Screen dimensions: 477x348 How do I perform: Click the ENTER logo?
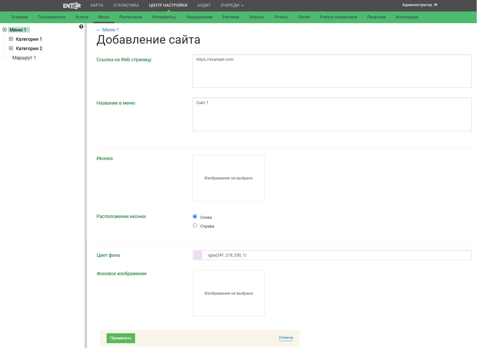click(x=72, y=6)
